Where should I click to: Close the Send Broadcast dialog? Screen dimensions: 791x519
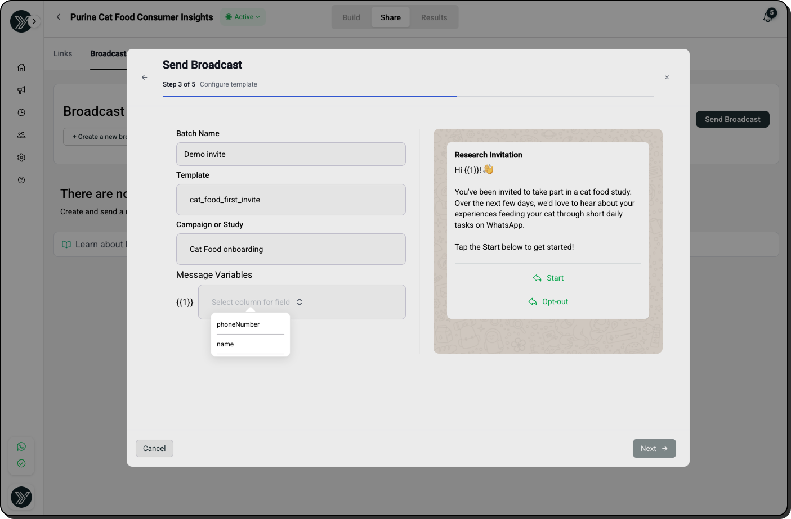[x=667, y=78]
